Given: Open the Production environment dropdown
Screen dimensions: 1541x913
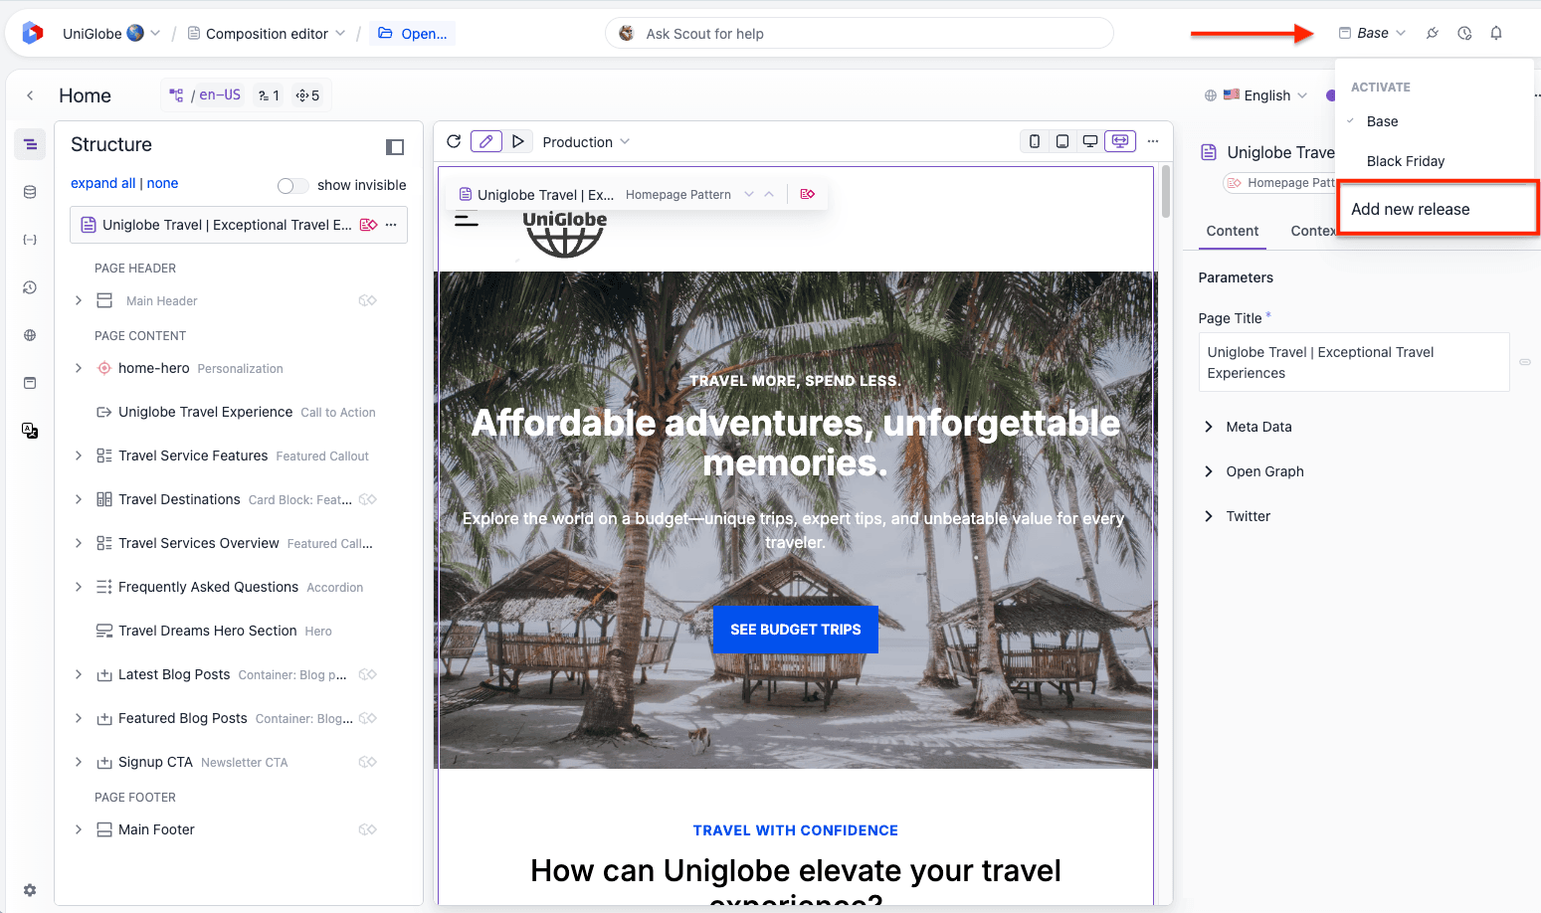Looking at the screenshot, I should 586,142.
